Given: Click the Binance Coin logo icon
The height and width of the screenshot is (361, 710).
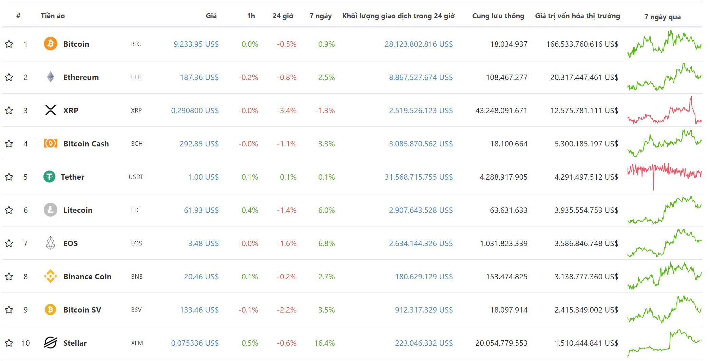Looking at the screenshot, I should click(x=51, y=276).
